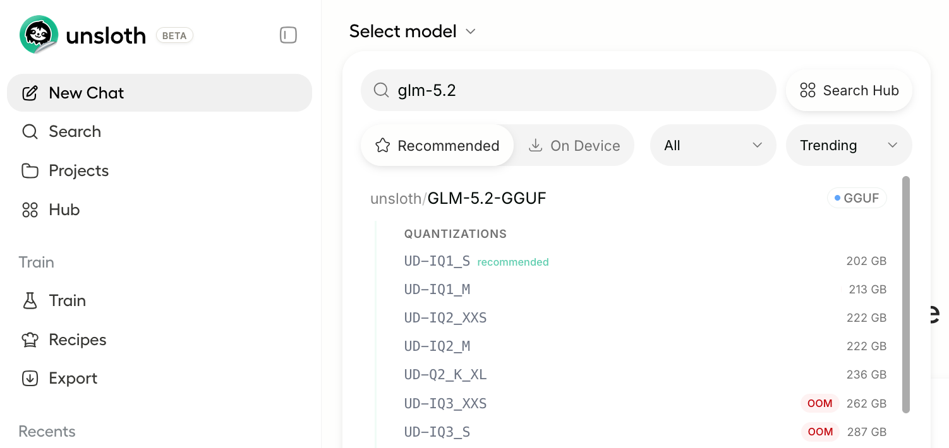Click the Search Hub button

tap(849, 90)
